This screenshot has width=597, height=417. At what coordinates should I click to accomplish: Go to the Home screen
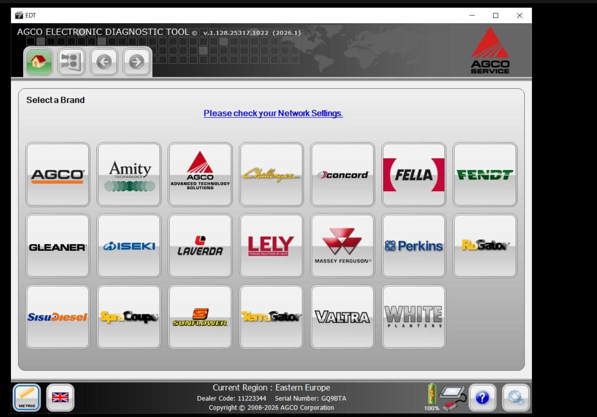pos(39,62)
